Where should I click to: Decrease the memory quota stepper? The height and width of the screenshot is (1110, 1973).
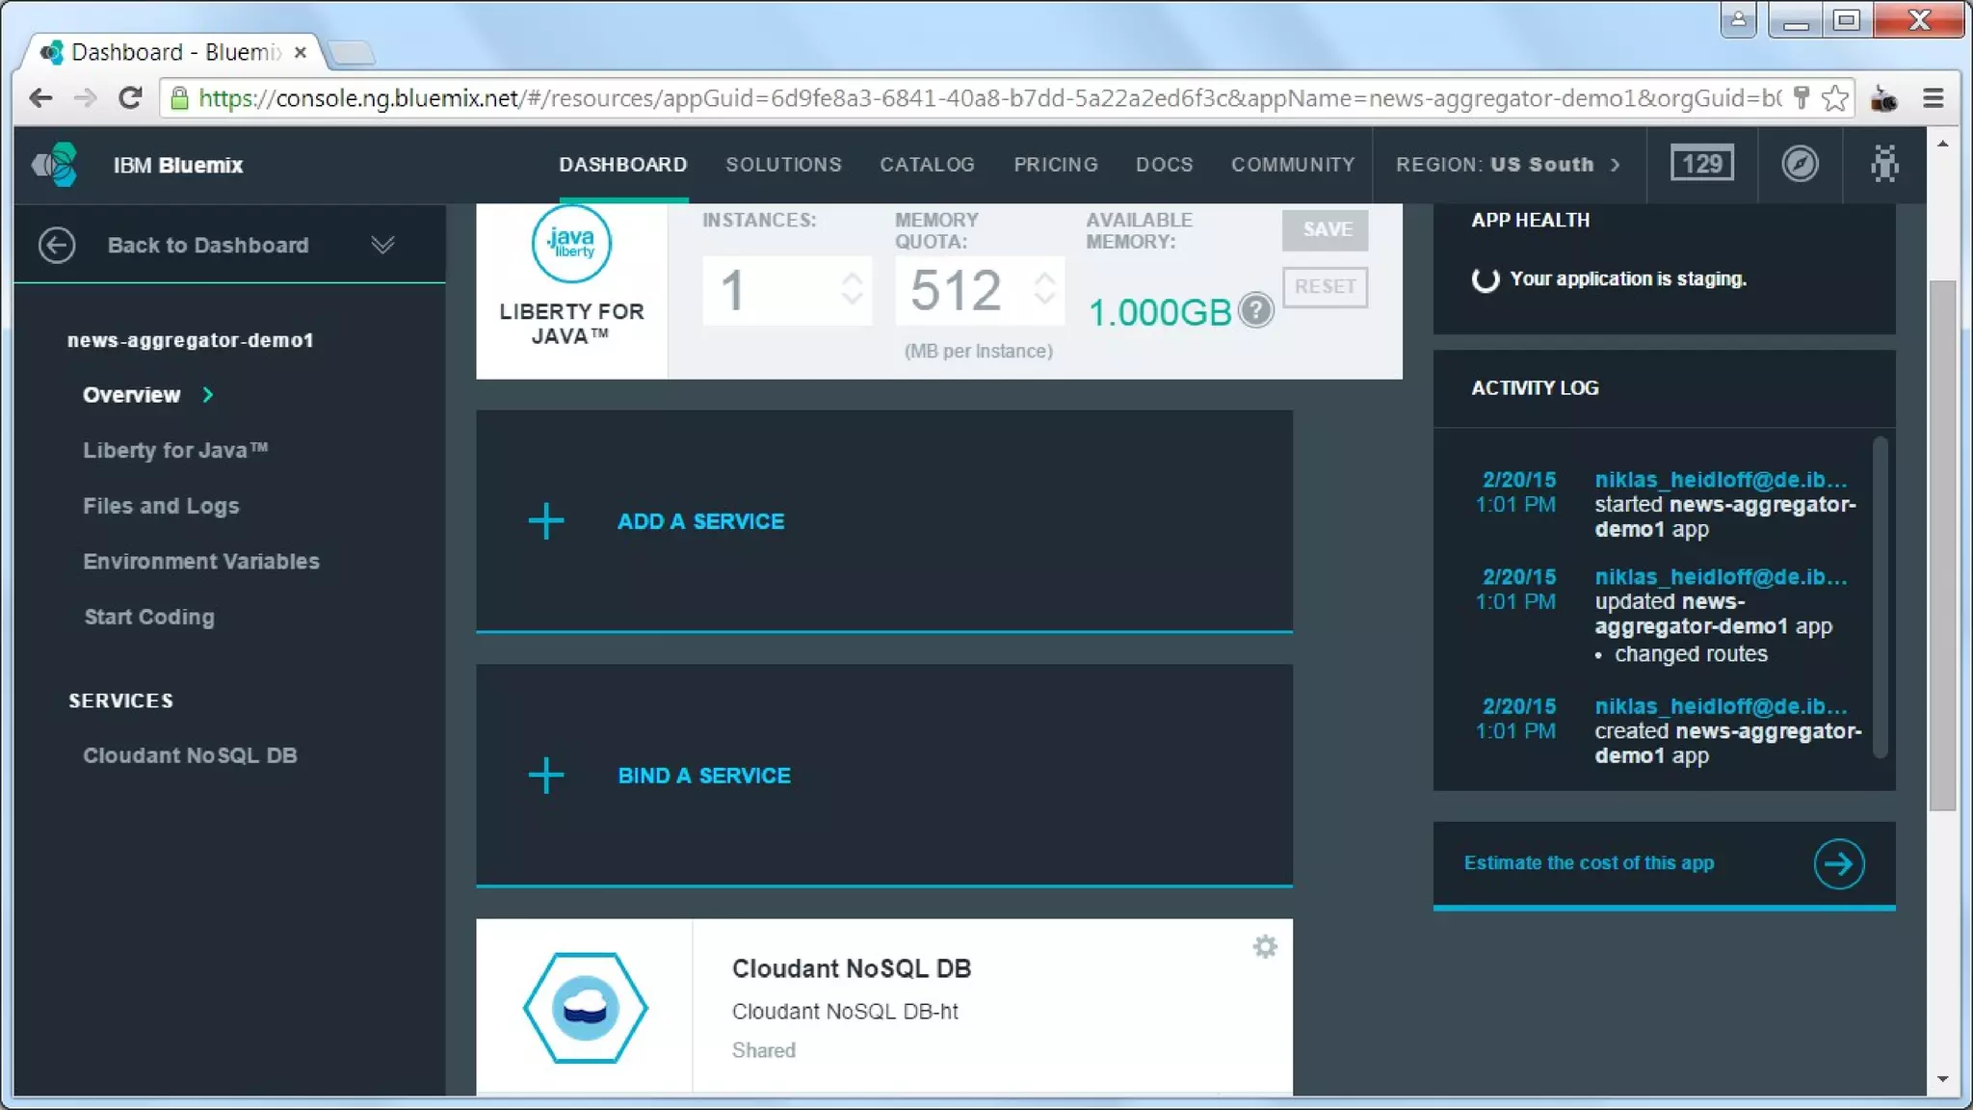[1044, 300]
